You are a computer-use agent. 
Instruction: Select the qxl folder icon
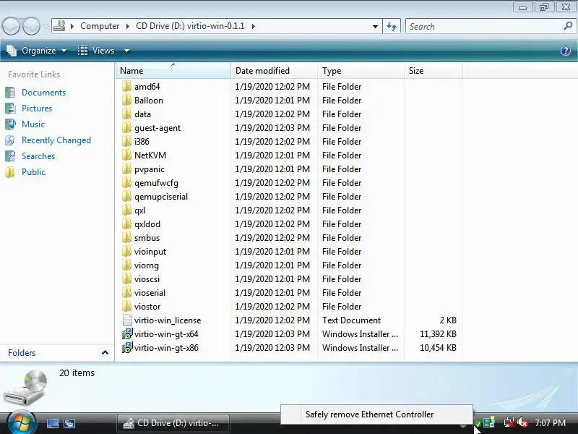click(126, 210)
